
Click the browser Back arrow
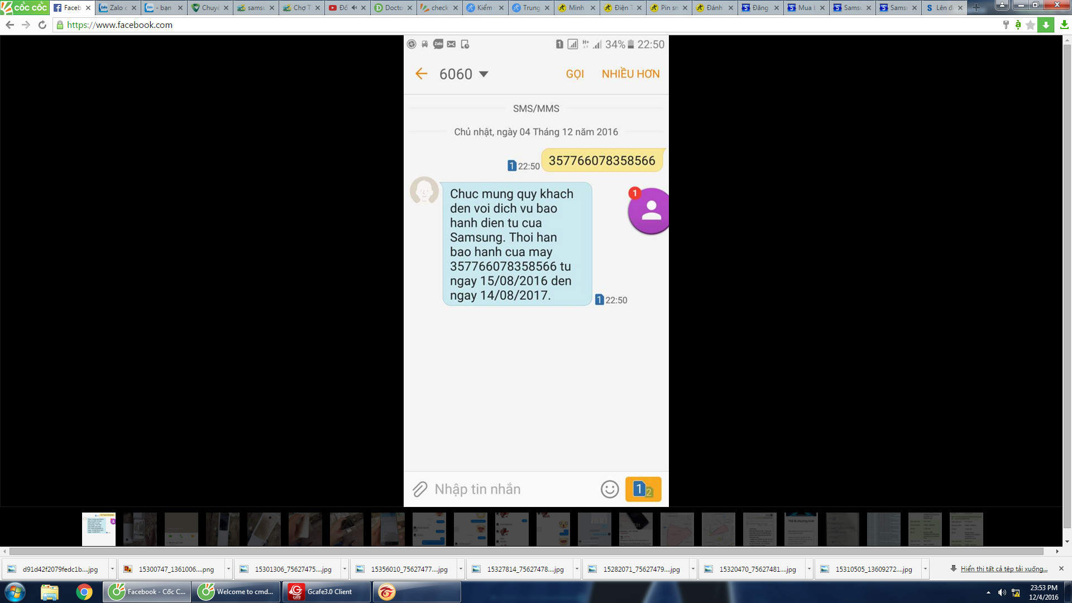9,25
